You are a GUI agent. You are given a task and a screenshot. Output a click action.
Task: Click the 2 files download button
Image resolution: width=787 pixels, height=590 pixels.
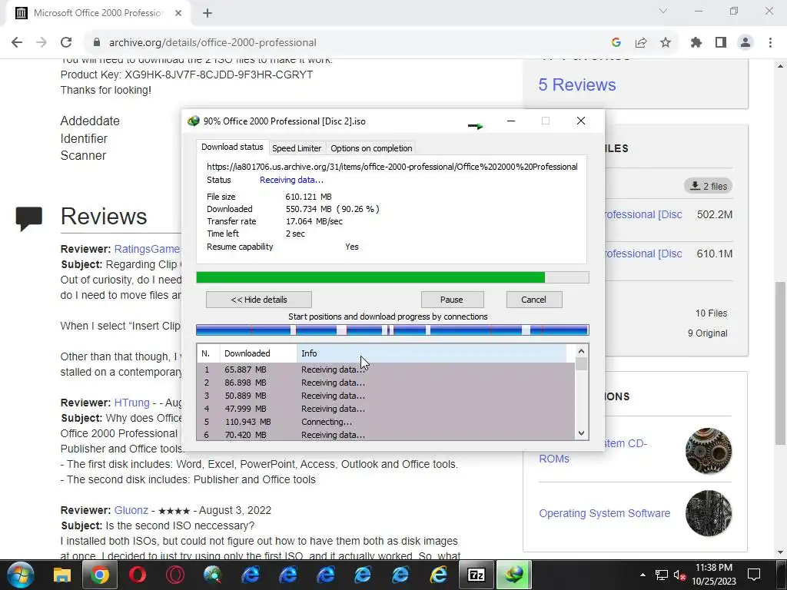708,186
